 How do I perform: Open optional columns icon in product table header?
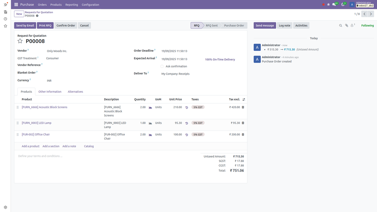tap(243, 99)
